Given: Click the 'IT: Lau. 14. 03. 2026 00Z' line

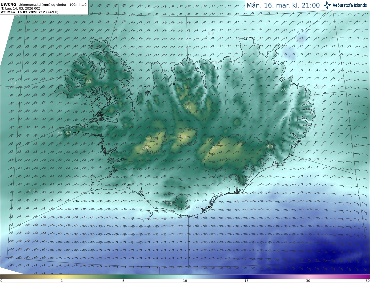Looking at the screenshot, I should coord(21,8).
